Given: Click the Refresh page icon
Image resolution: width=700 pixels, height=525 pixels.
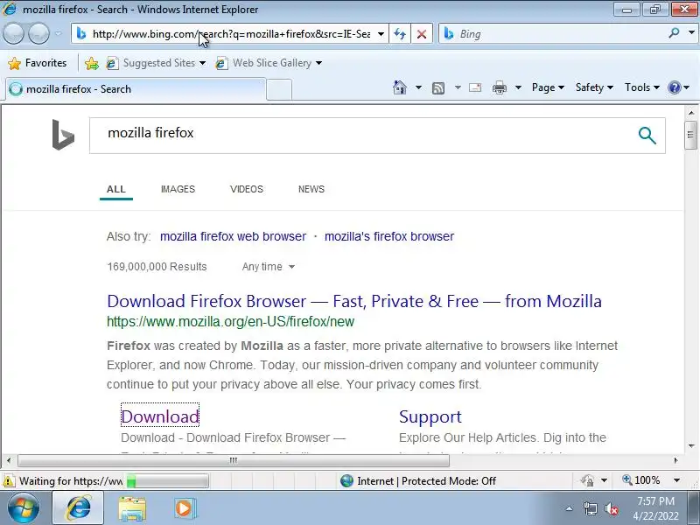Looking at the screenshot, I should 400,34.
